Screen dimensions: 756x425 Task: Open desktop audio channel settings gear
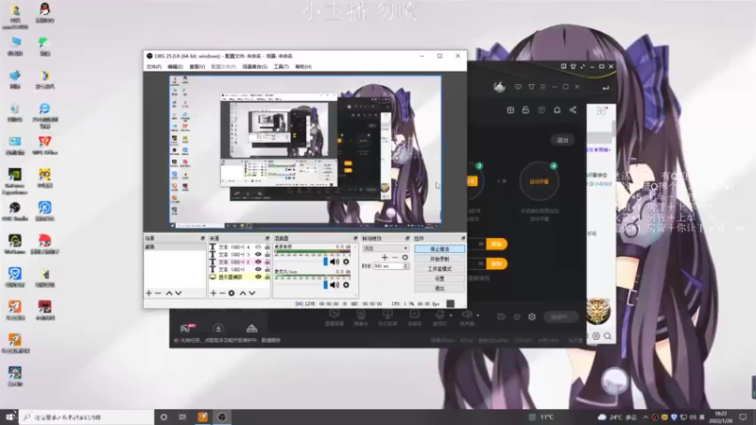click(346, 262)
